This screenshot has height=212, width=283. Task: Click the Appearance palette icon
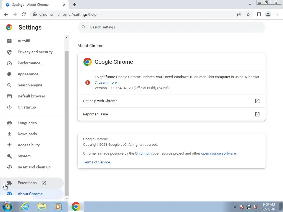coord(9,74)
